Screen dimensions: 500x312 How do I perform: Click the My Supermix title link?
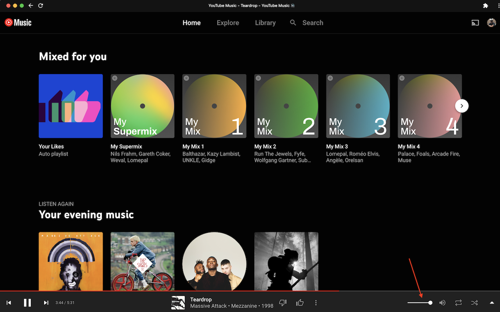click(126, 147)
